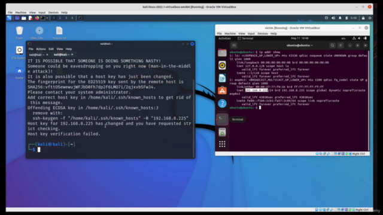Open Help from the Ubuntu dock
This screenshot has width=383, height=215.
[222, 103]
